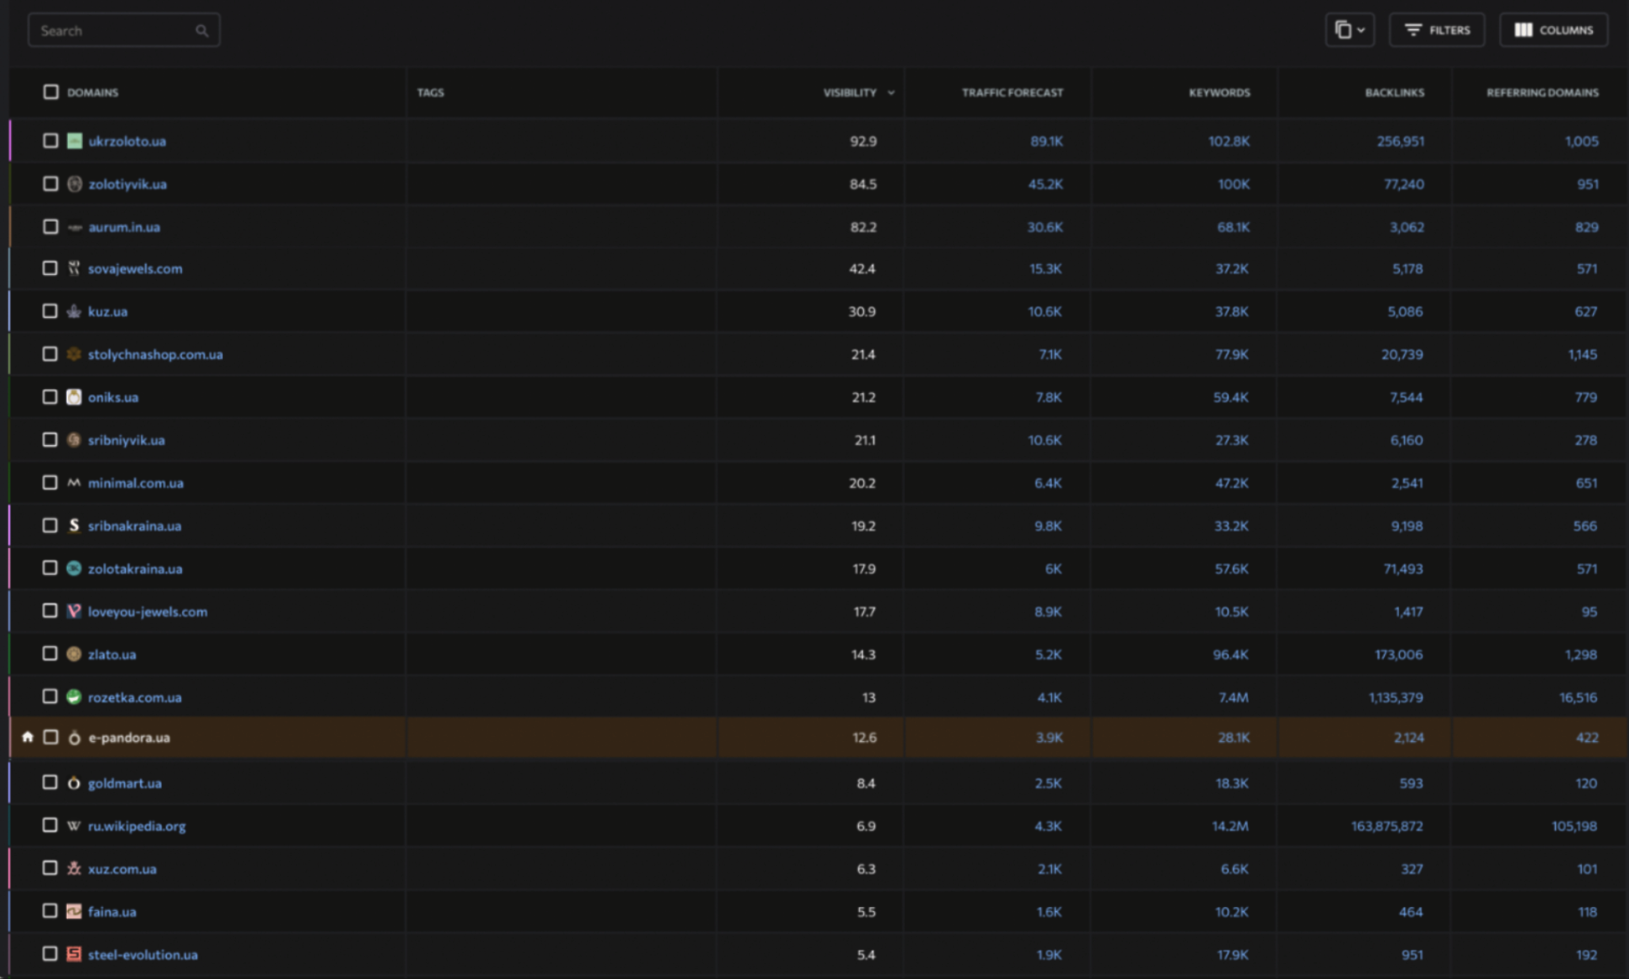Click the oniks.ua favicon
The height and width of the screenshot is (979, 1629).
coord(74,396)
